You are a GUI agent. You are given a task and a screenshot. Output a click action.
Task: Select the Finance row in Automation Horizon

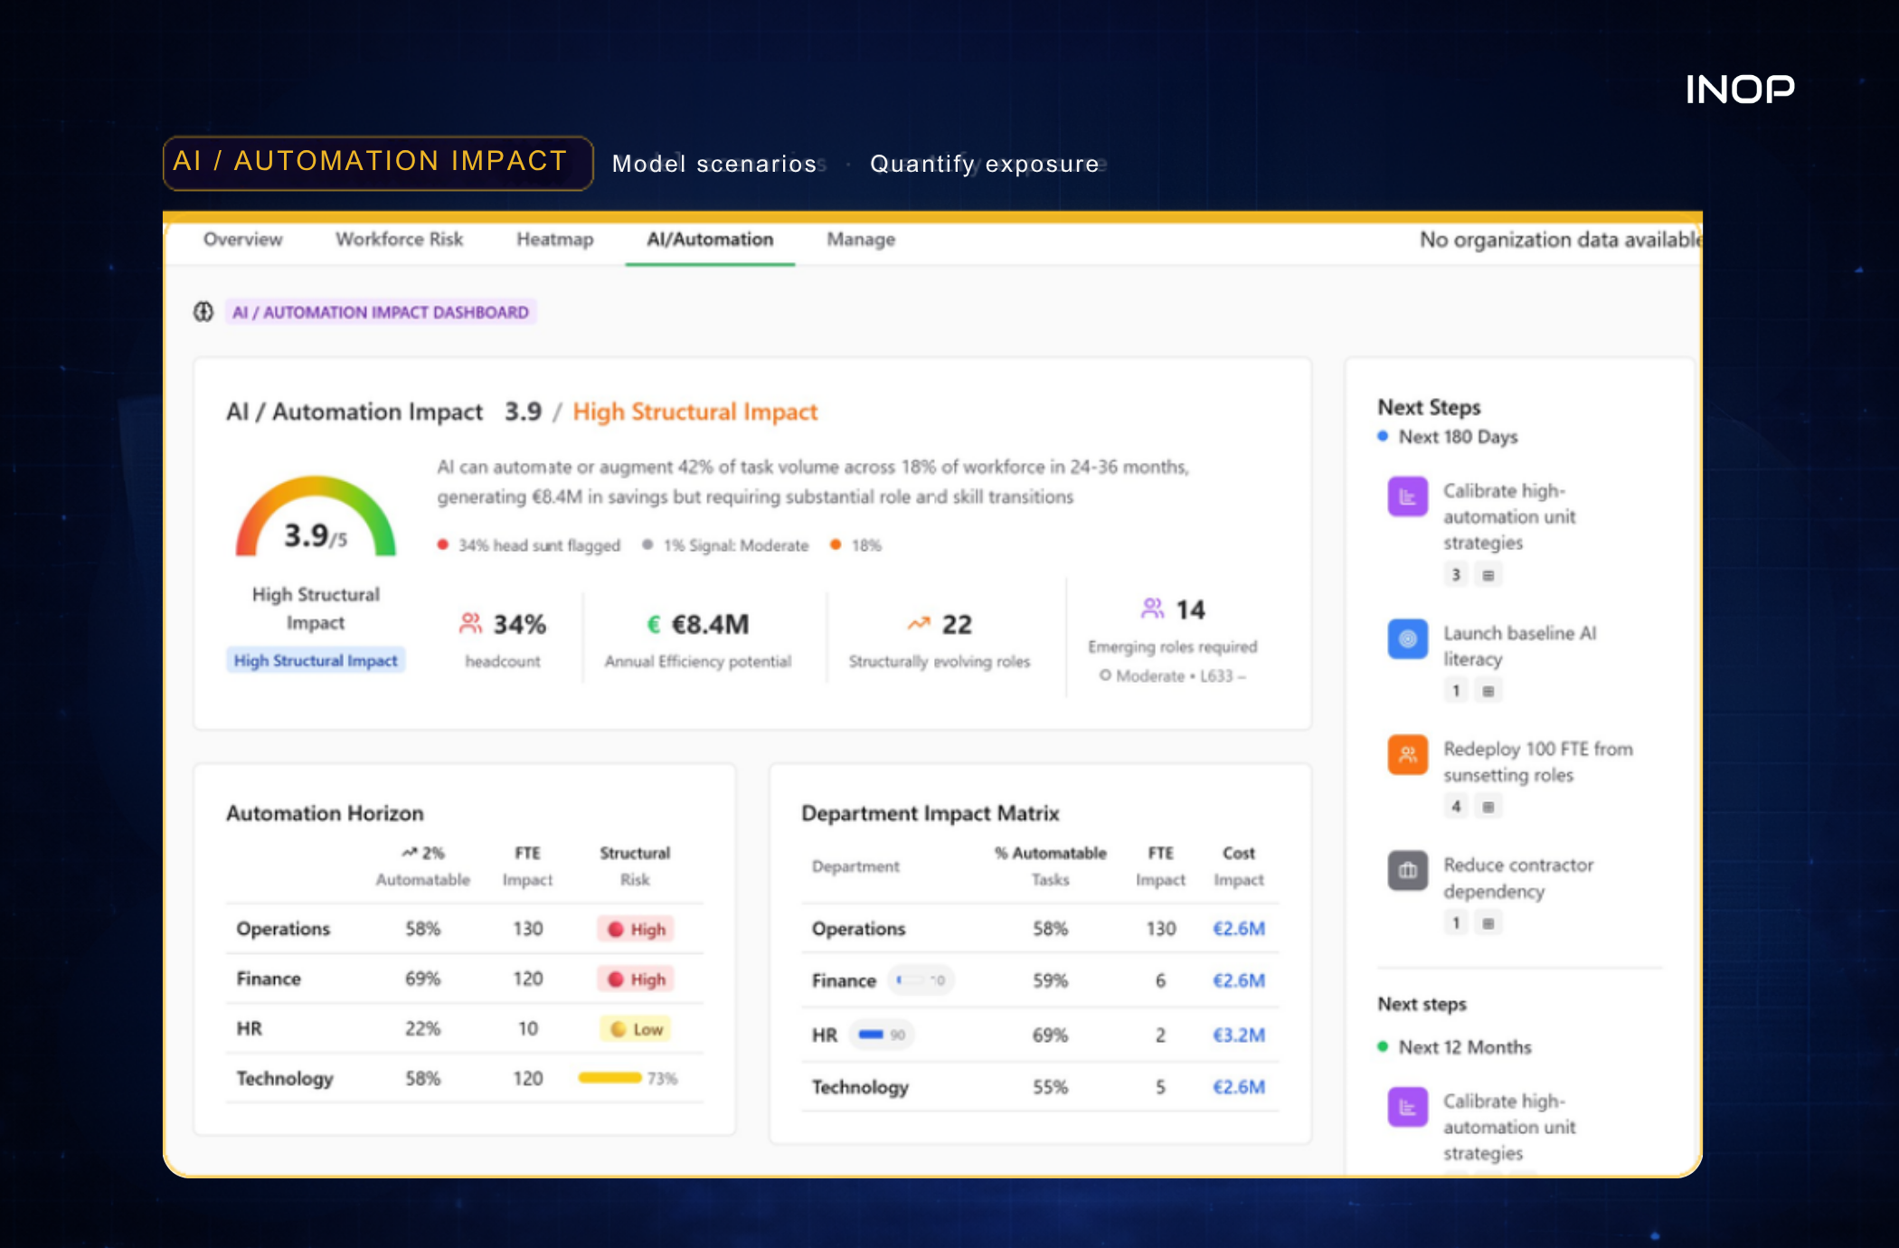[465, 979]
